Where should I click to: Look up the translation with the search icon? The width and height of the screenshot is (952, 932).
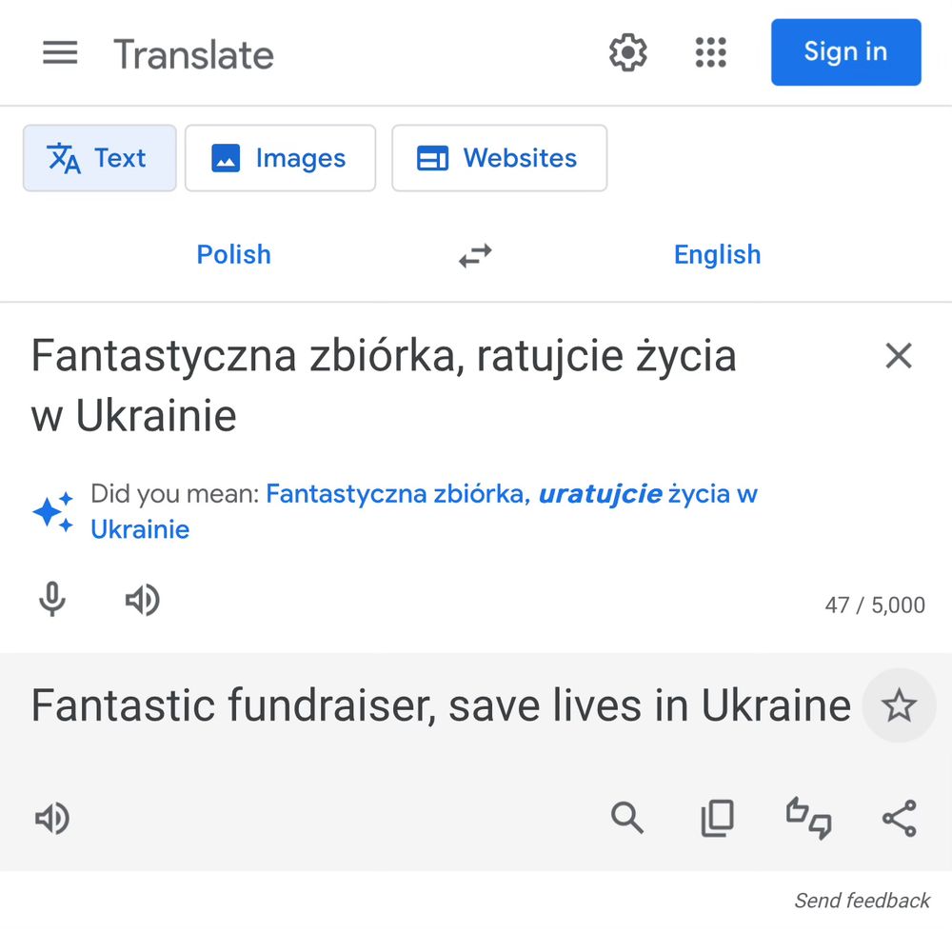[x=627, y=818]
